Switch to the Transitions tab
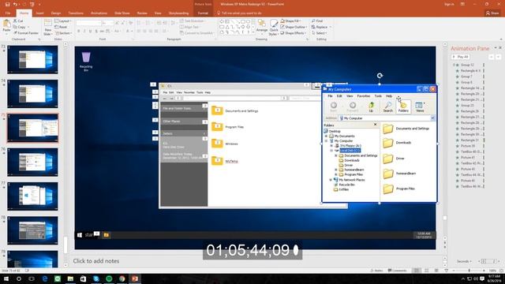The height and width of the screenshot is (284, 505). pyautogui.click(x=76, y=13)
